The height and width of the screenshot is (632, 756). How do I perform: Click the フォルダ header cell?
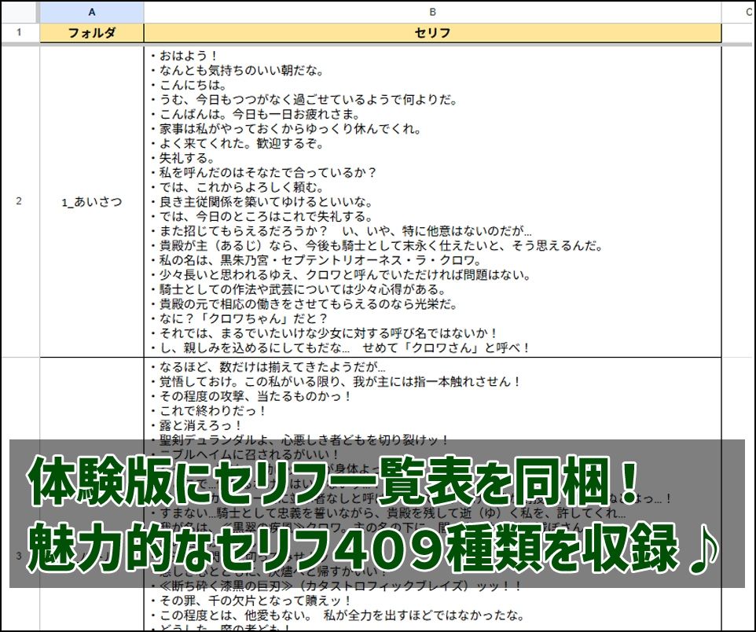(91, 33)
